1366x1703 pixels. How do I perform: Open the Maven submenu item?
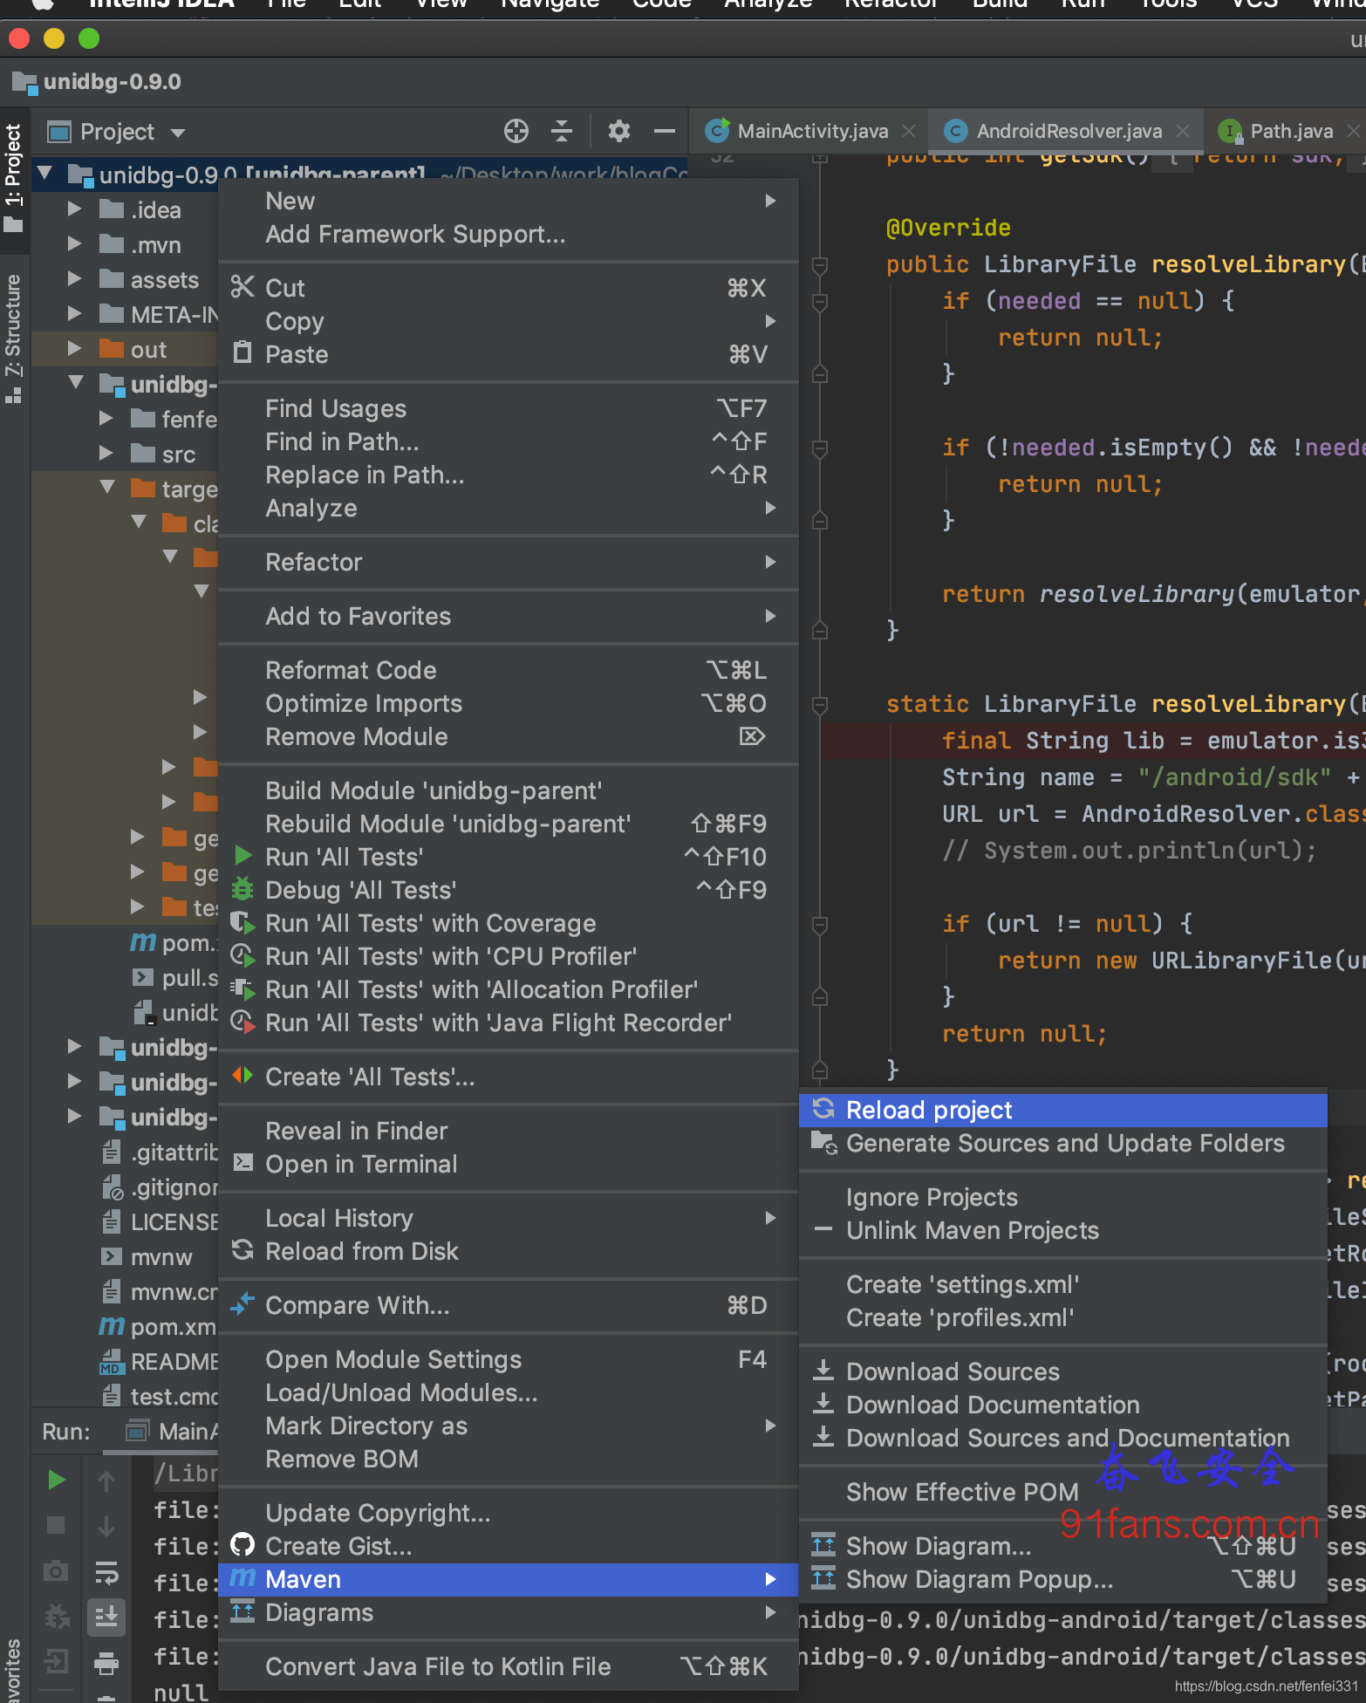click(509, 1579)
